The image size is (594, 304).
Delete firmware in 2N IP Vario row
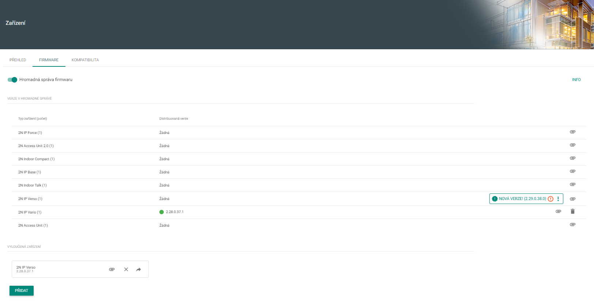[572, 211]
